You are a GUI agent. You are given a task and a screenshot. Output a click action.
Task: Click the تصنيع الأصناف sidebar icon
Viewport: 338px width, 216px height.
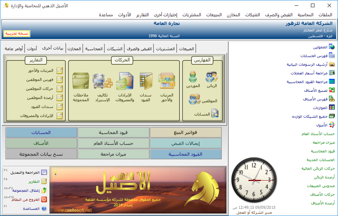pos(332,90)
